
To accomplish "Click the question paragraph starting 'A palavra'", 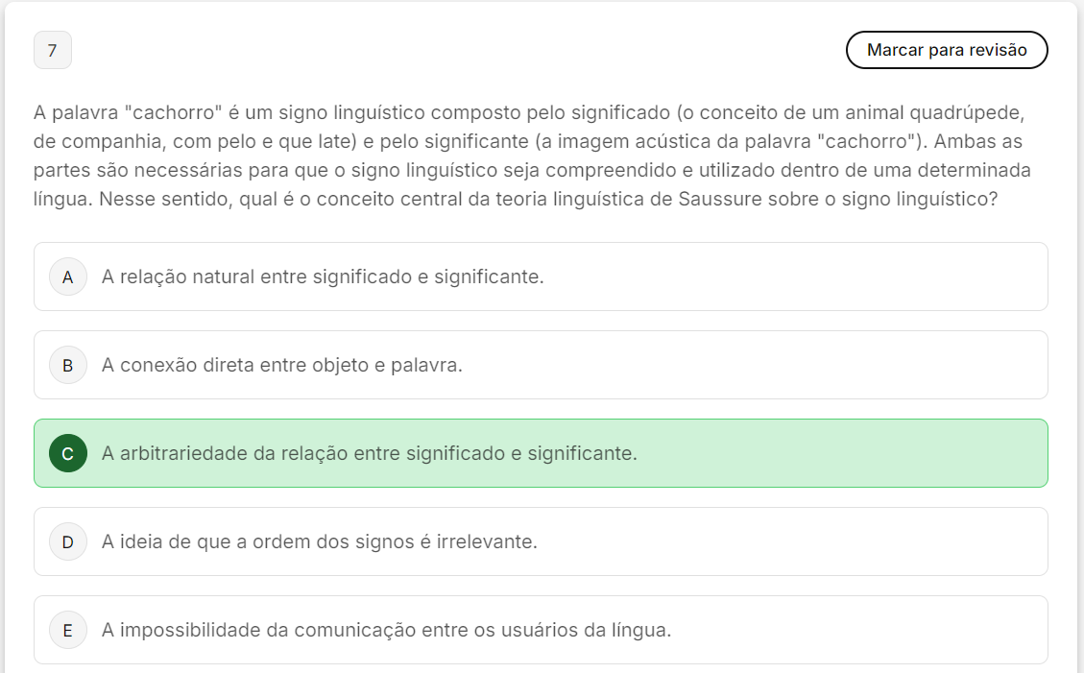I will click(x=528, y=157).
